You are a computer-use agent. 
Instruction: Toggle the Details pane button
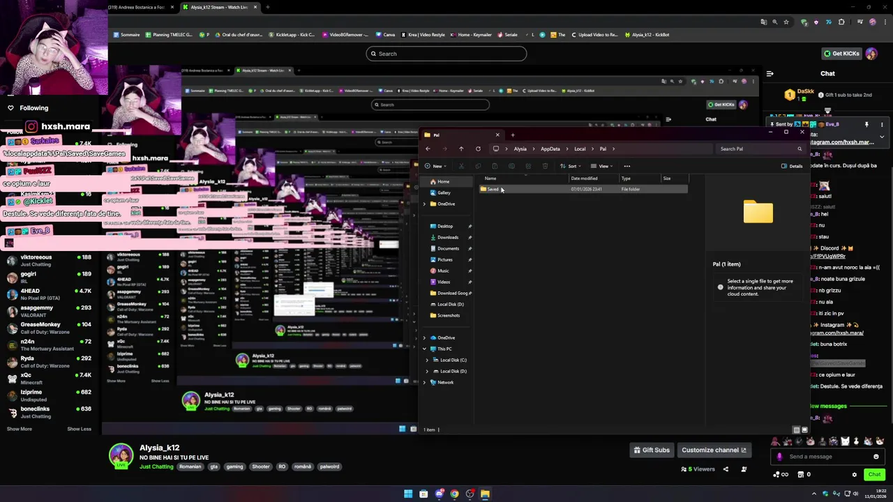tap(792, 166)
